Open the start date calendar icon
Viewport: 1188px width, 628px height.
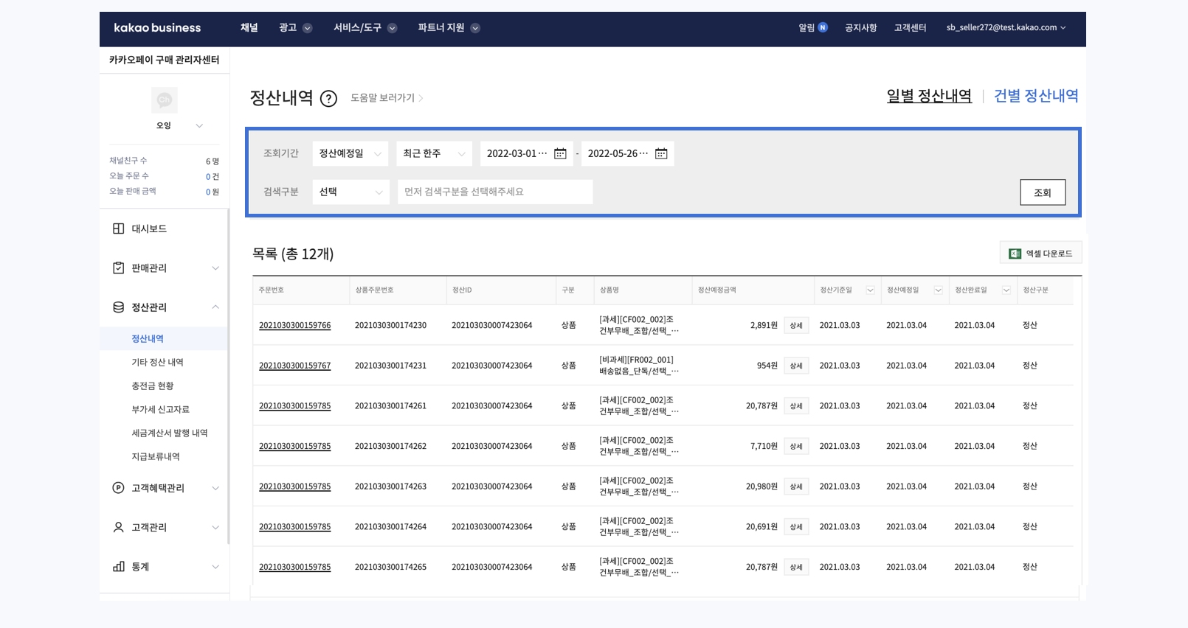click(x=560, y=153)
